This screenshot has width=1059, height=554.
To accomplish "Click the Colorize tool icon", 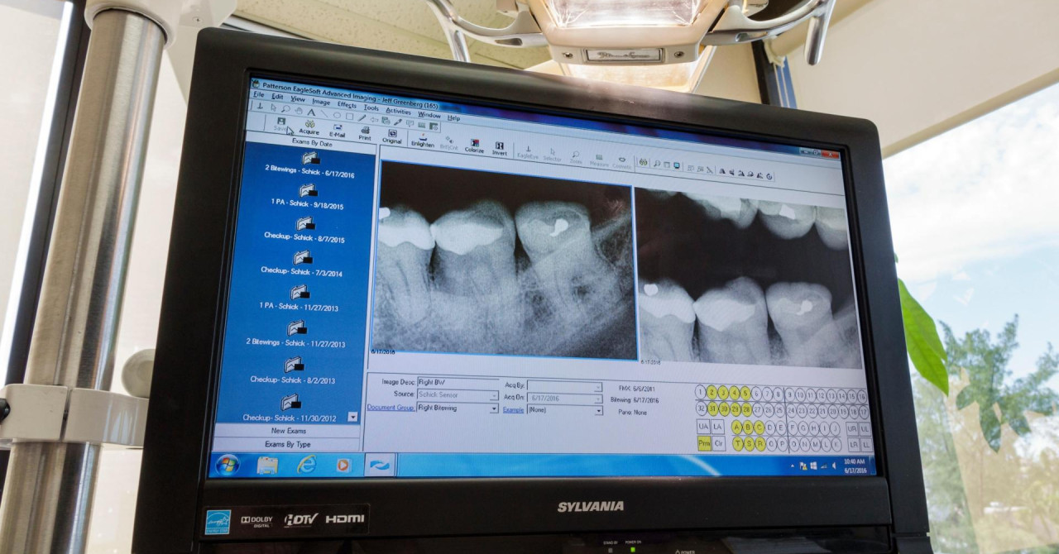I will pos(474,146).
